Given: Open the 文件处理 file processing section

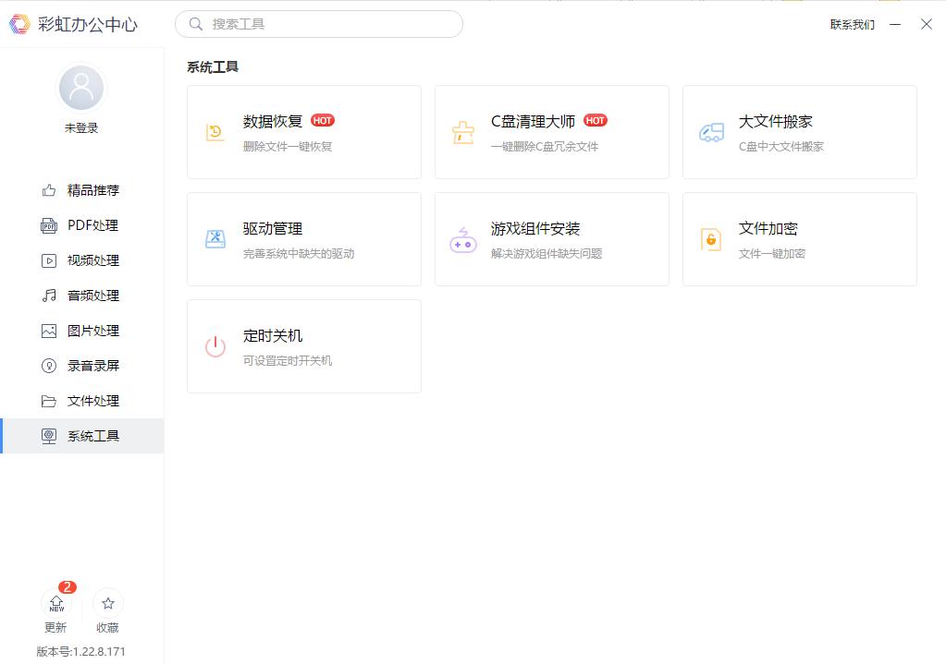Looking at the screenshot, I should click(81, 401).
